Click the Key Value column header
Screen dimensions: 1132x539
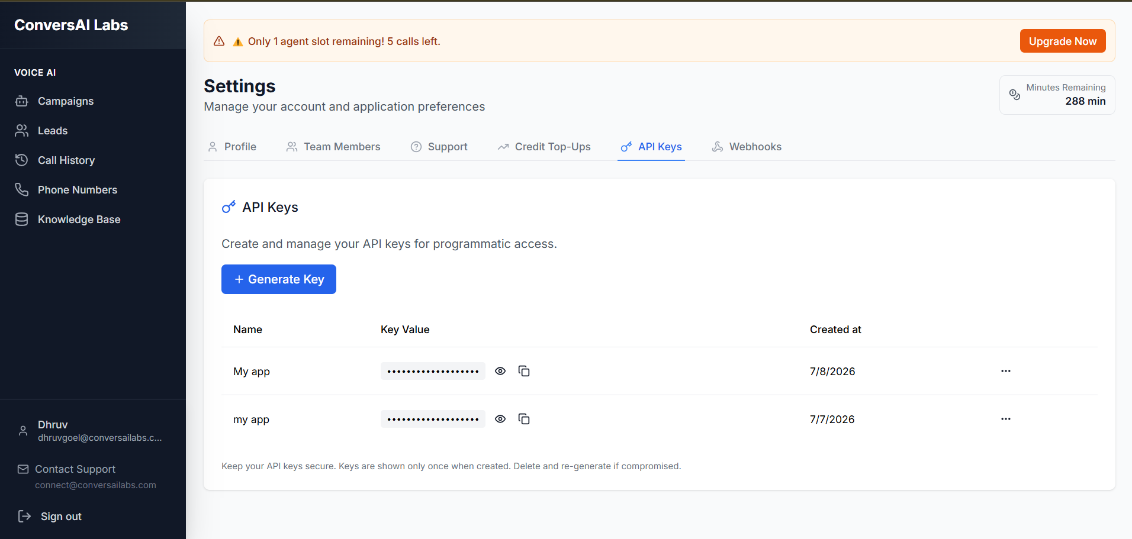click(405, 330)
